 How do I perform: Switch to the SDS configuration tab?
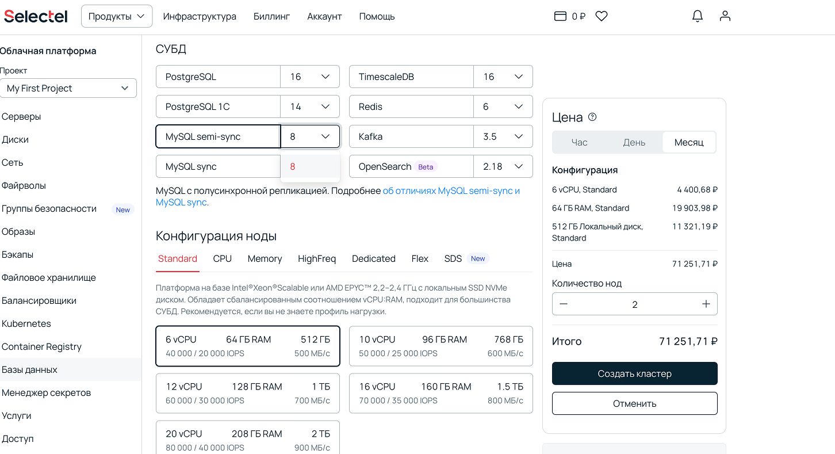point(466,258)
